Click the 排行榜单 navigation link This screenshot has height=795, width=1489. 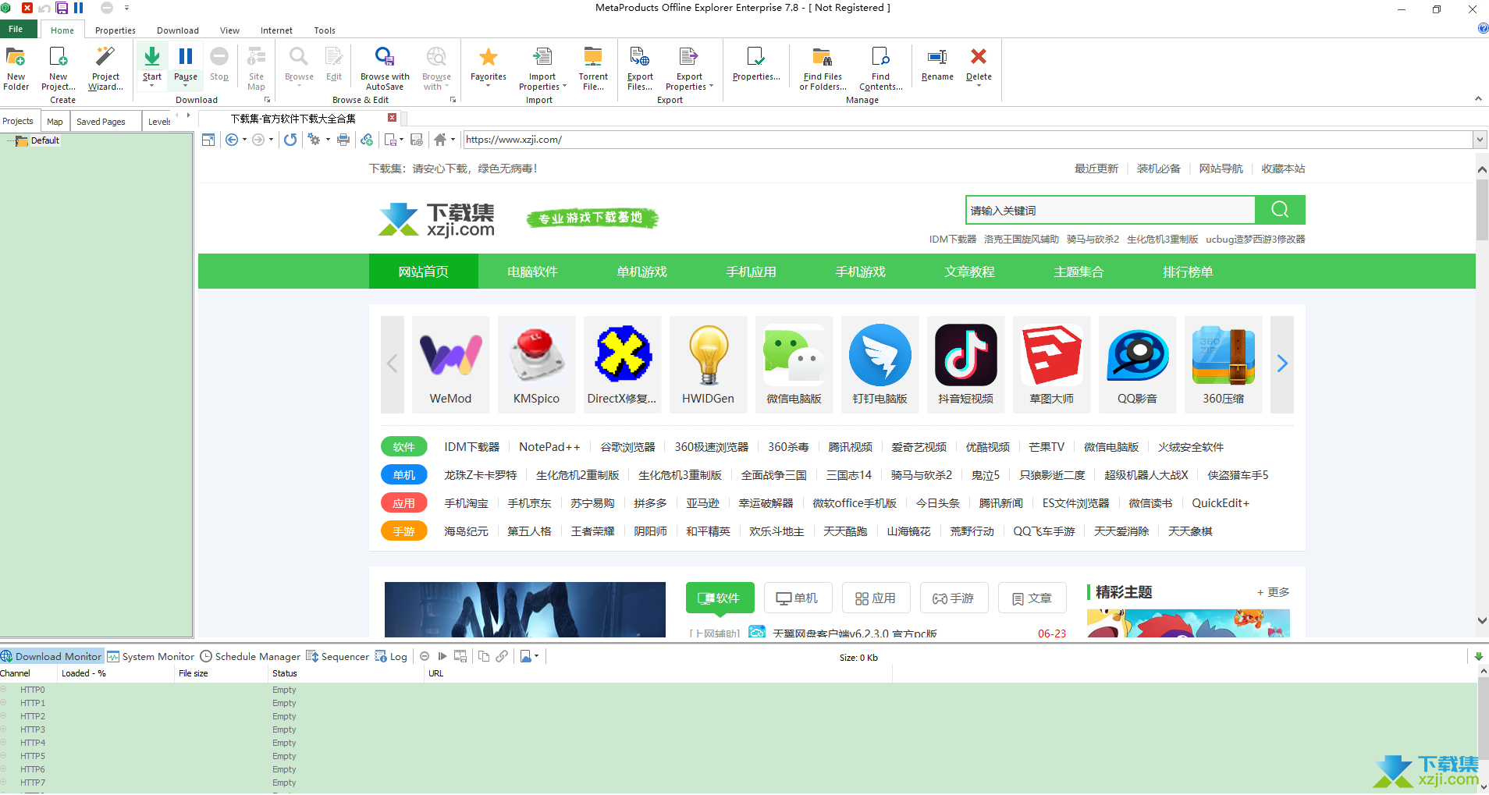click(x=1188, y=272)
